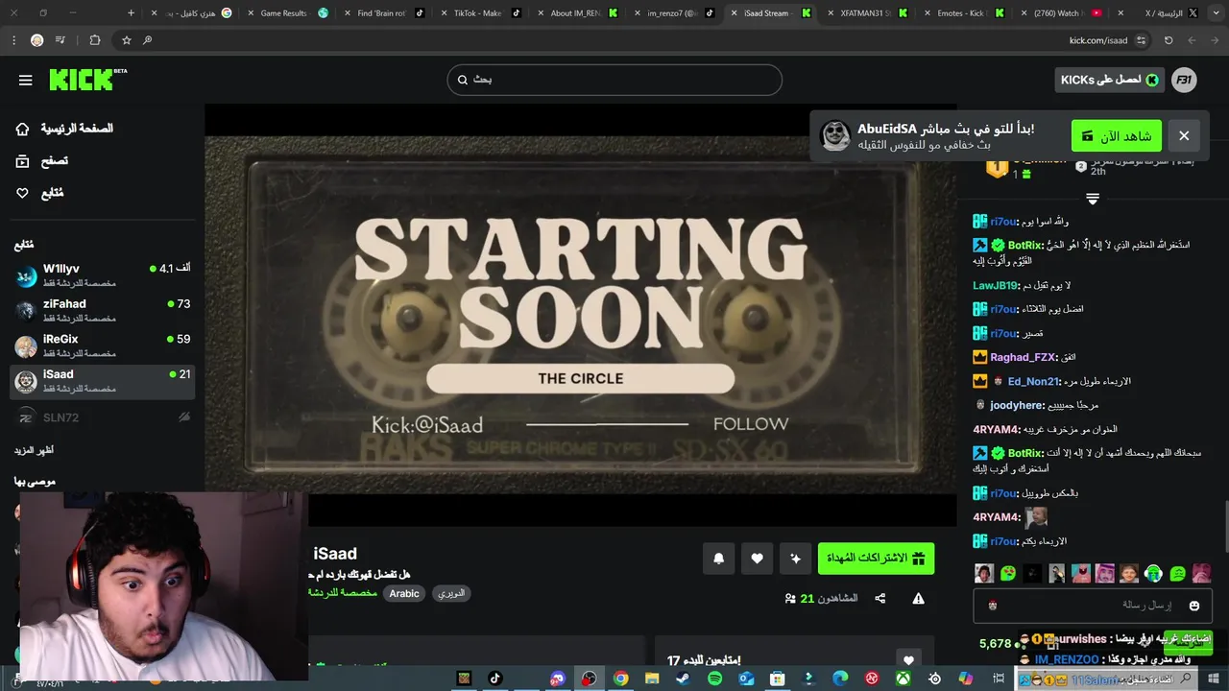Click the kick.com/isaad address bar
Screen dimensions: 1229x691
point(634,40)
